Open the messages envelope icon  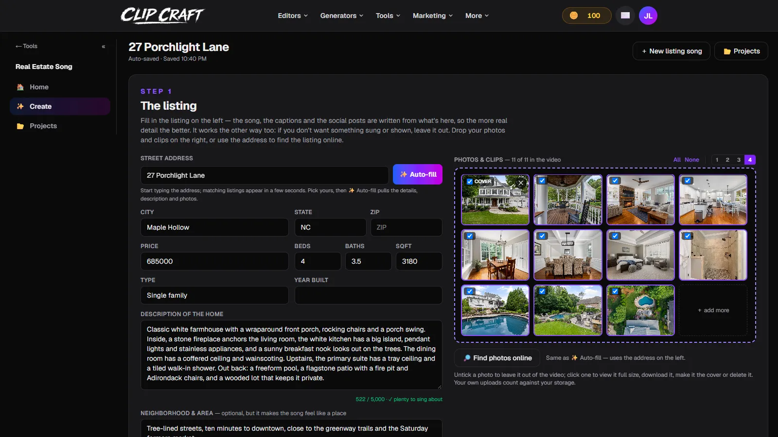(x=625, y=16)
